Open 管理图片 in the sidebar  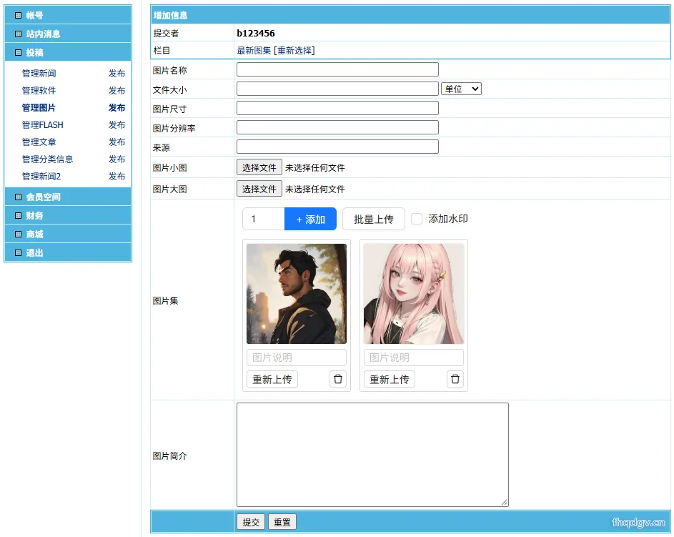[39, 107]
